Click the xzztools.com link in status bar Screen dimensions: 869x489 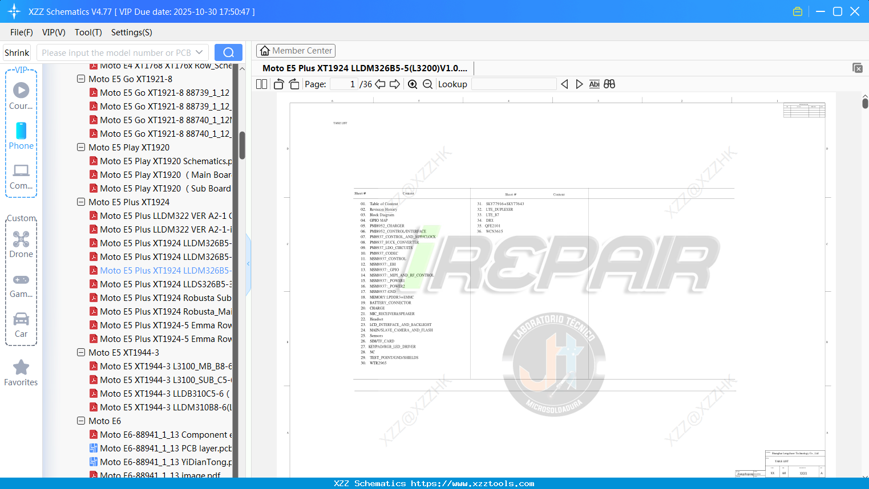(472, 483)
